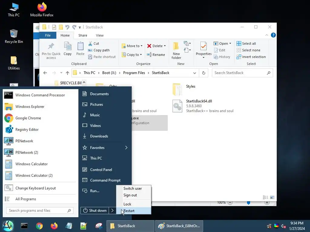310x232 pixels.
Task: Open Documents from Start menu
Action: coord(105,94)
